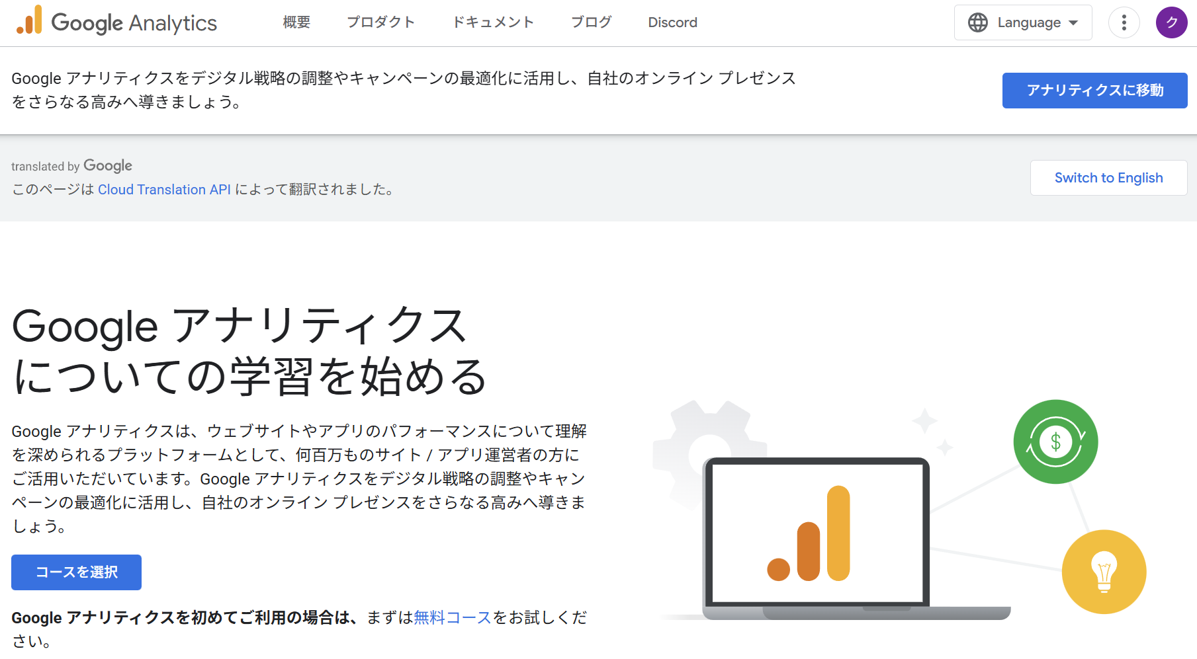Expand the Language dropdown
The height and width of the screenshot is (659, 1197).
point(1023,22)
